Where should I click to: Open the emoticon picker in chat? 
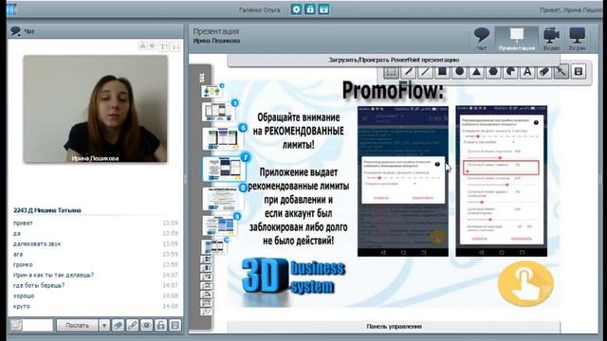[x=16, y=326]
